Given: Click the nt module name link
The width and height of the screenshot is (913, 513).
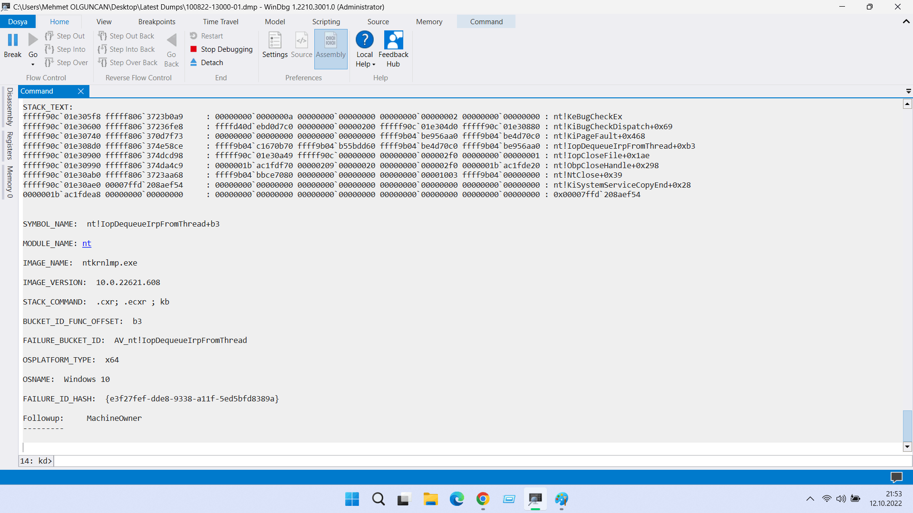Looking at the screenshot, I should coord(87,243).
